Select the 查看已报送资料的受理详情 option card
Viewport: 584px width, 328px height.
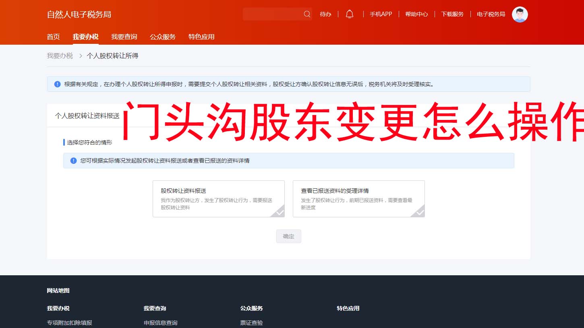point(358,198)
